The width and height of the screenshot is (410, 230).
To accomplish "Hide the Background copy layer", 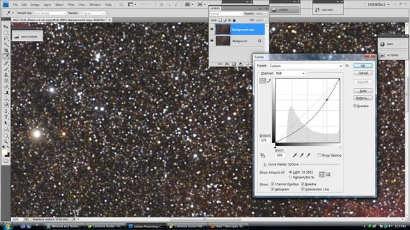I will [x=212, y=29].
